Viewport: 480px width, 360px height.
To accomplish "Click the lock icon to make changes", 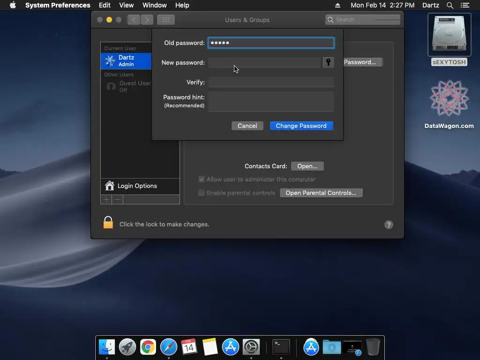I will coord(108,223).
